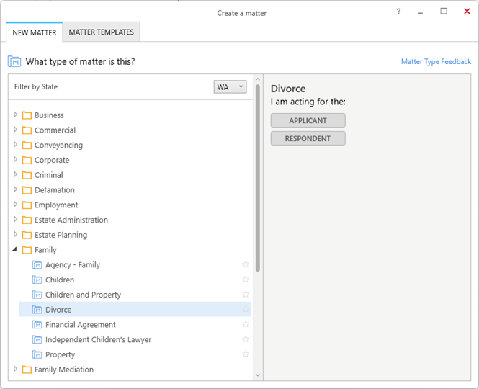Choose the Applicant button

tap(308, 120)
